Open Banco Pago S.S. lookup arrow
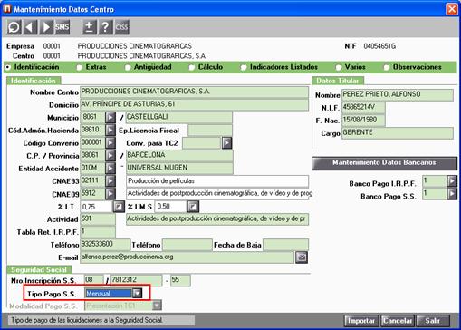This screenshot has height=330, width=461. (x=452, y=194)
